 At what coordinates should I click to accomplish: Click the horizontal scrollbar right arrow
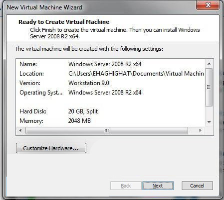201,130
